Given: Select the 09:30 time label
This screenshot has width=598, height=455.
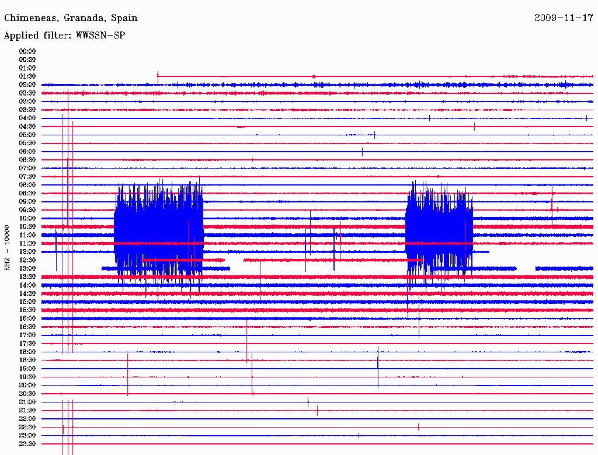Looking at the screenshot, I should point(27,210).
